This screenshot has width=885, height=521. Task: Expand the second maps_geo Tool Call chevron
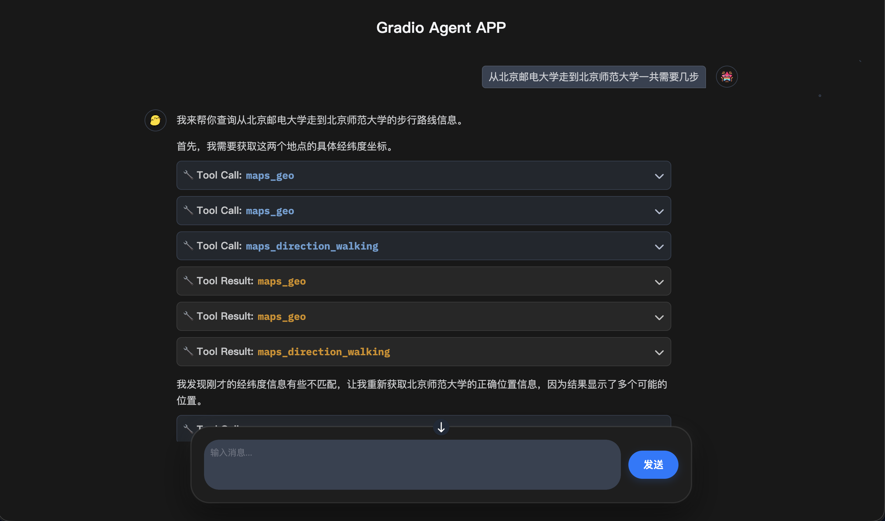(659, 211)
